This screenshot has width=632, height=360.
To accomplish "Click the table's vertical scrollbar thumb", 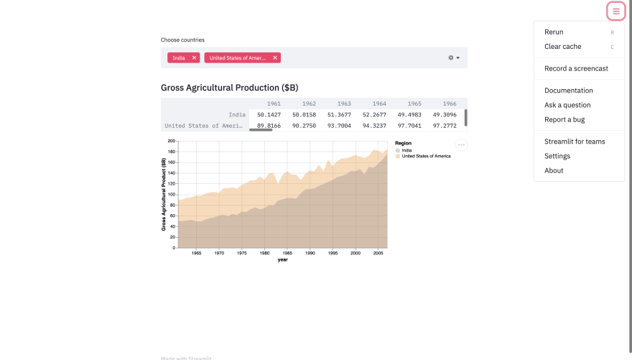I will (465, 118).
